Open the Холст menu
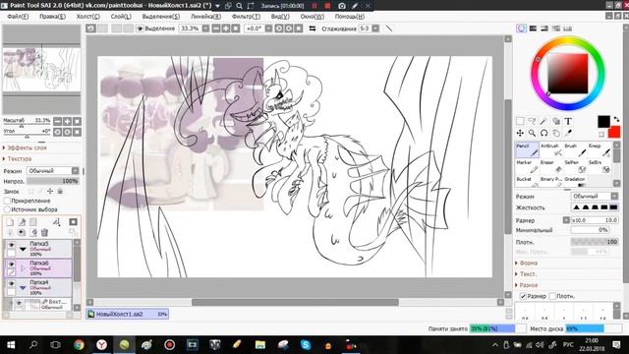 [x=87, y=17]
